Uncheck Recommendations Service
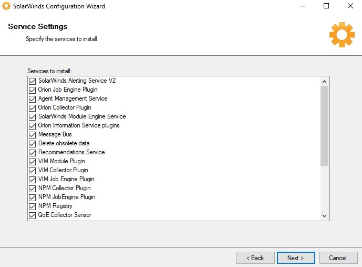362x267 pixels. pyautogui.click(x=32, y=153)
